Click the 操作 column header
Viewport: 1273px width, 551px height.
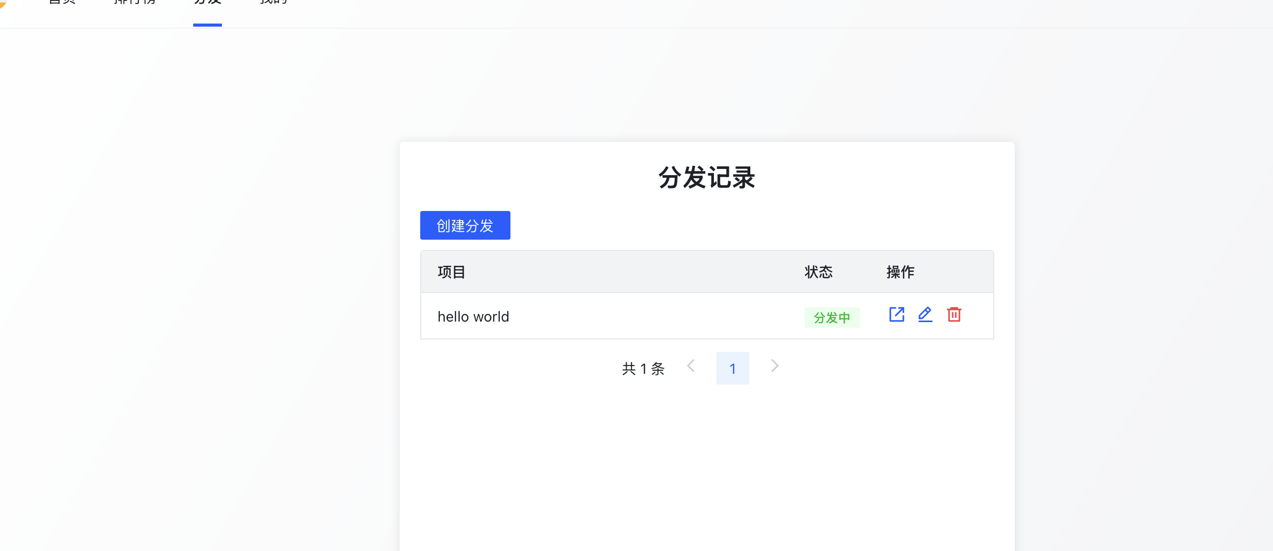(x=900, y=272)
